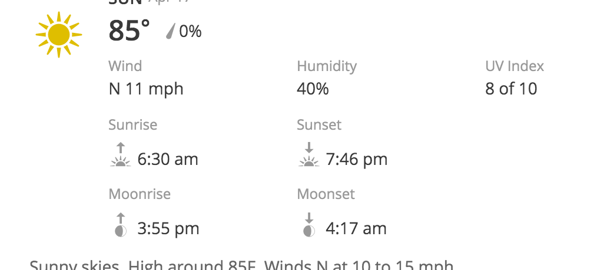Click the 3:55 pm moonrise time
This screenshot has width=597, height=270.
168,228
